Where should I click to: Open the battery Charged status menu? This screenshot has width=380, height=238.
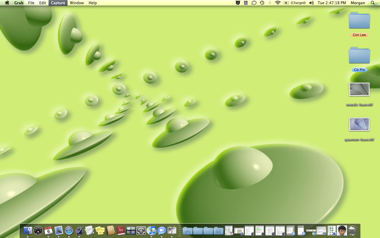[x=294, y=3]
